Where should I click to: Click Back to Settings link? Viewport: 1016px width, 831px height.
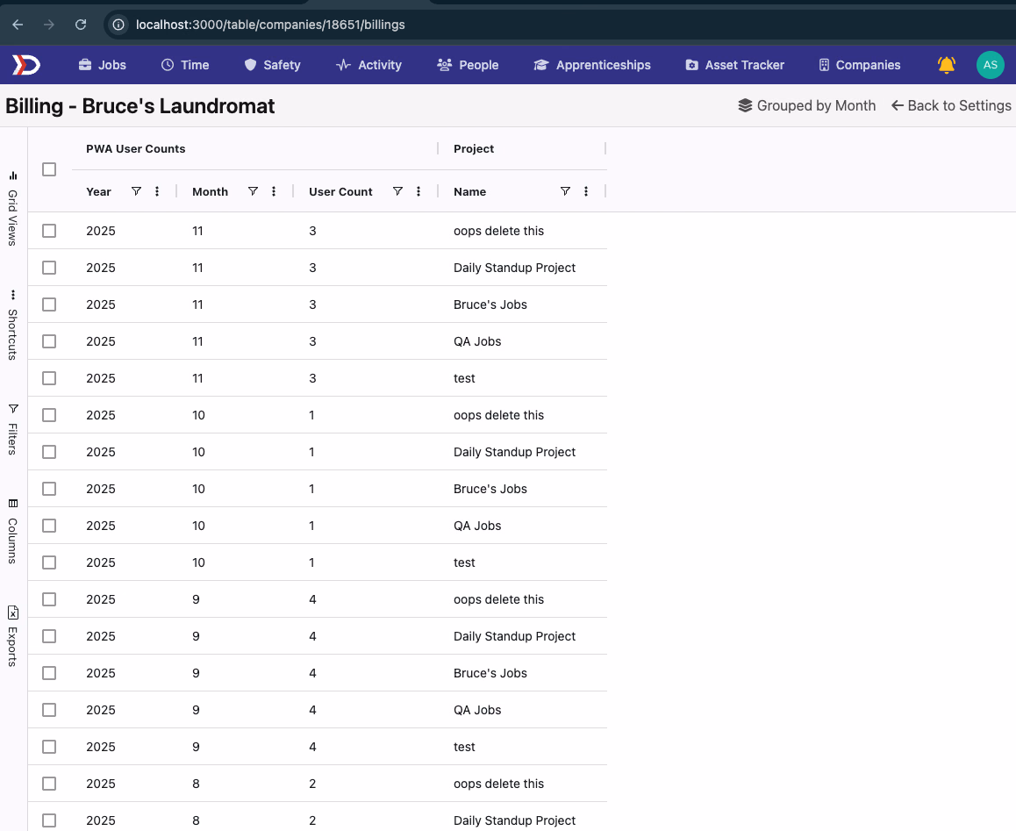[951, 105]
